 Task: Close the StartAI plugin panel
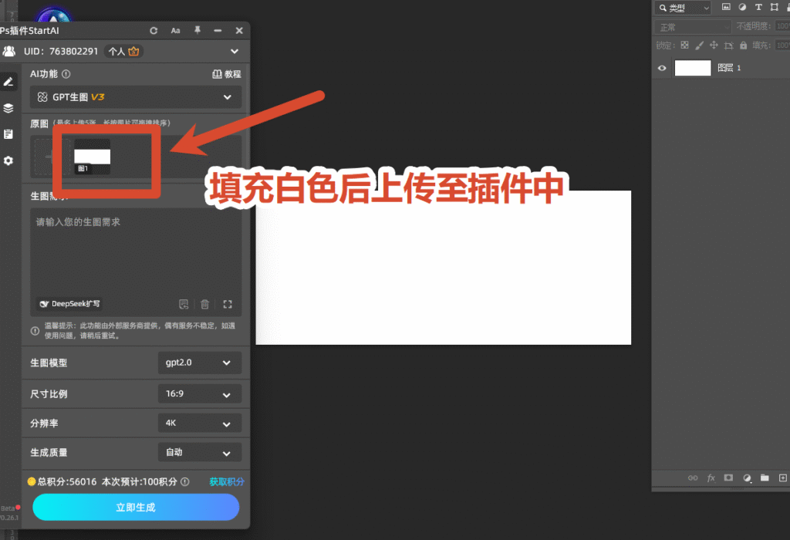239,31
